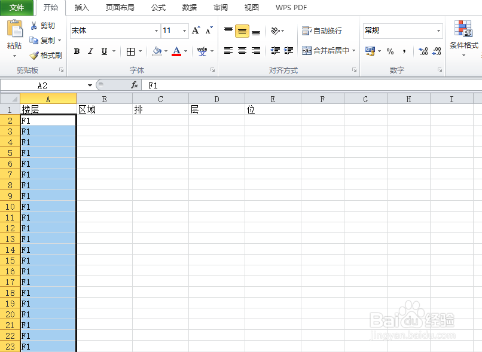Apply fill color paint bucket
Image resolution: width=482 pixels, height=352 pixels.
pyautogui.click(x=157, y=51)
